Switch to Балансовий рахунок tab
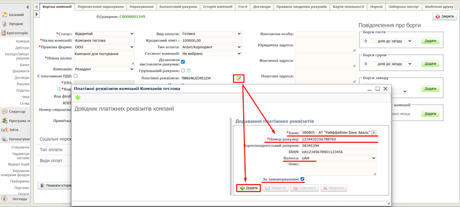460x207 pixels. tap(178, 6)
